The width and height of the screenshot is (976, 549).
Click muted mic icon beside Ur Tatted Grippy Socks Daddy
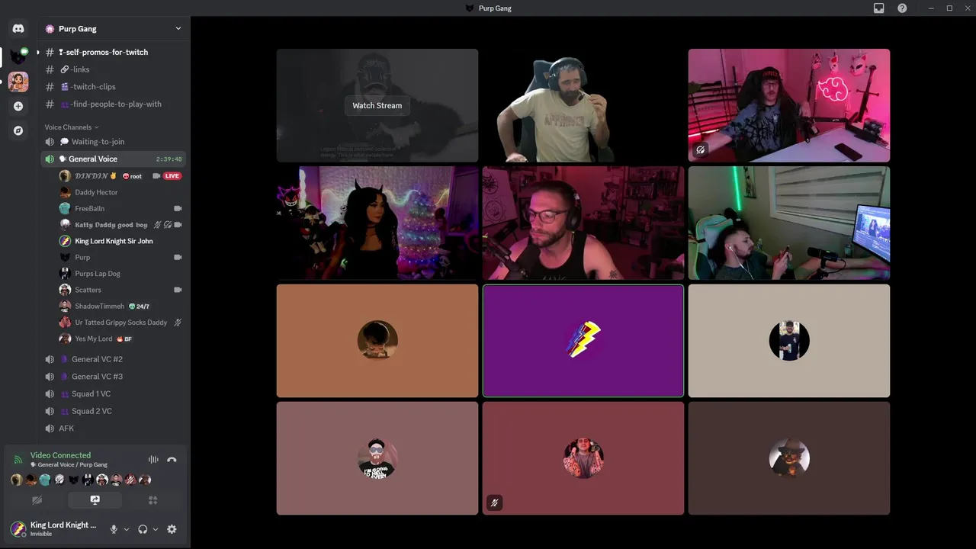point(178,323)
